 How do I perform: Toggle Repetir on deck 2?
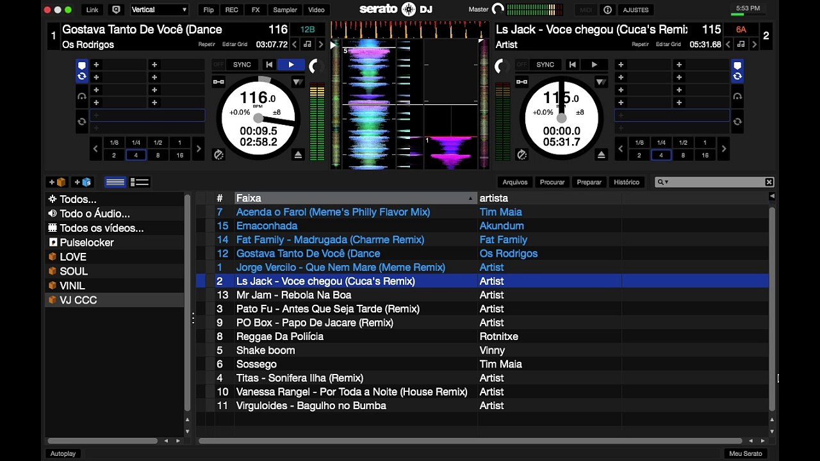pos(640,44)
